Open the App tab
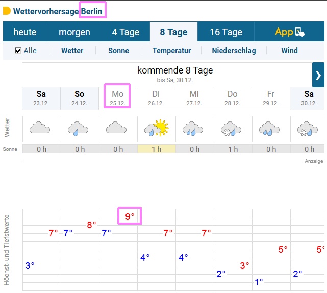327x293 pixels. point(289,32)
